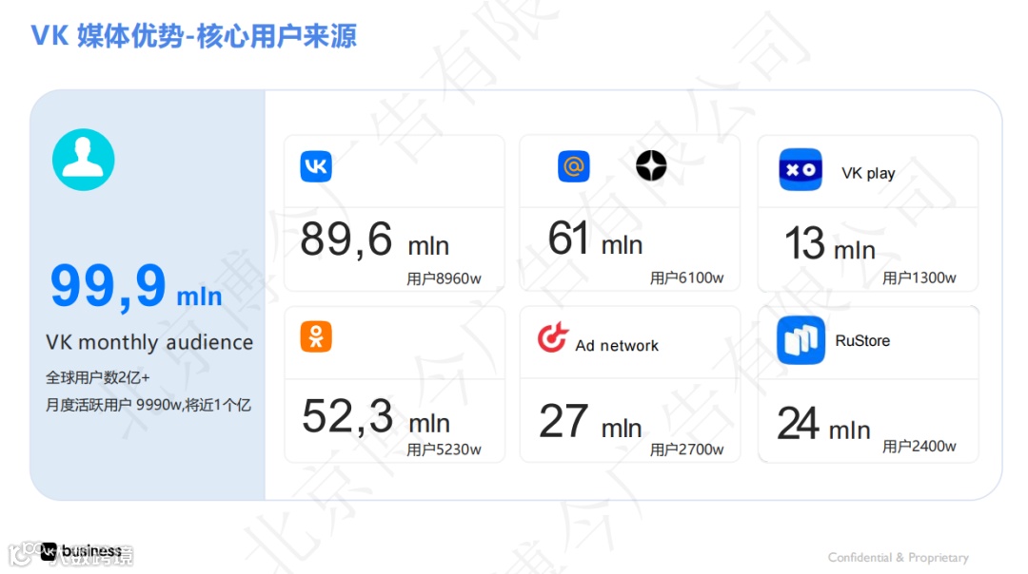
Task: Click the '用户1300w' caption
Action: [x=919, y=278]
